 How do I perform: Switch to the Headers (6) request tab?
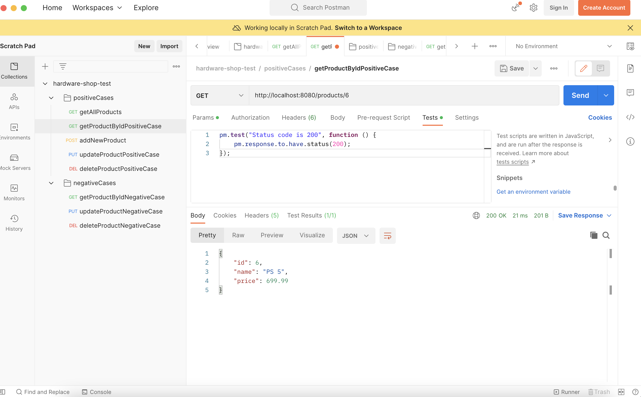point(299,118)
